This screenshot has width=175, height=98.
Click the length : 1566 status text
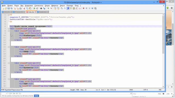point(75,90)
